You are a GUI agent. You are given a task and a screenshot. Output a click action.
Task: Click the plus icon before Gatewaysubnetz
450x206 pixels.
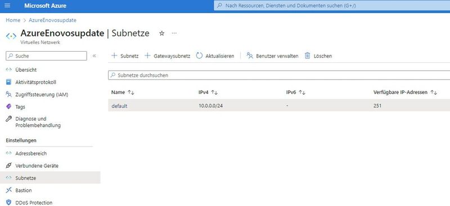(147, 56)
